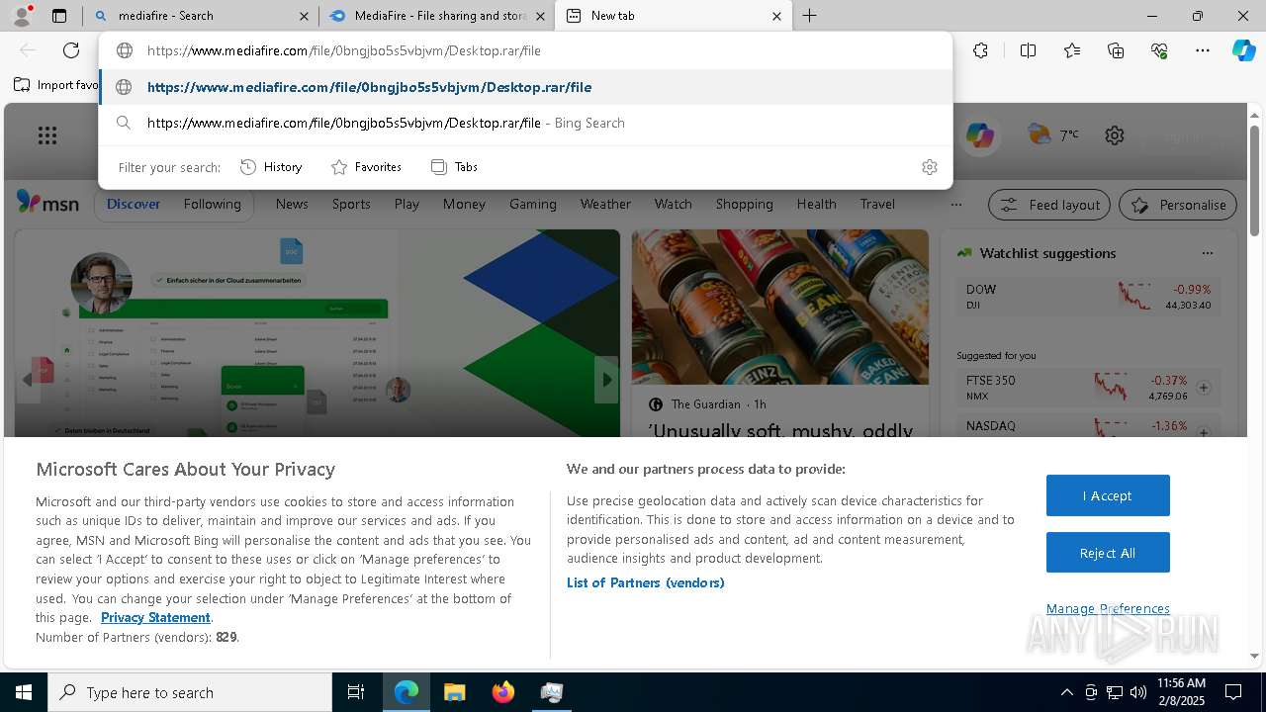The image size is (1266, 712).
Task: Show hidden tray icons chevron
Action: [x=1066, y=692]
